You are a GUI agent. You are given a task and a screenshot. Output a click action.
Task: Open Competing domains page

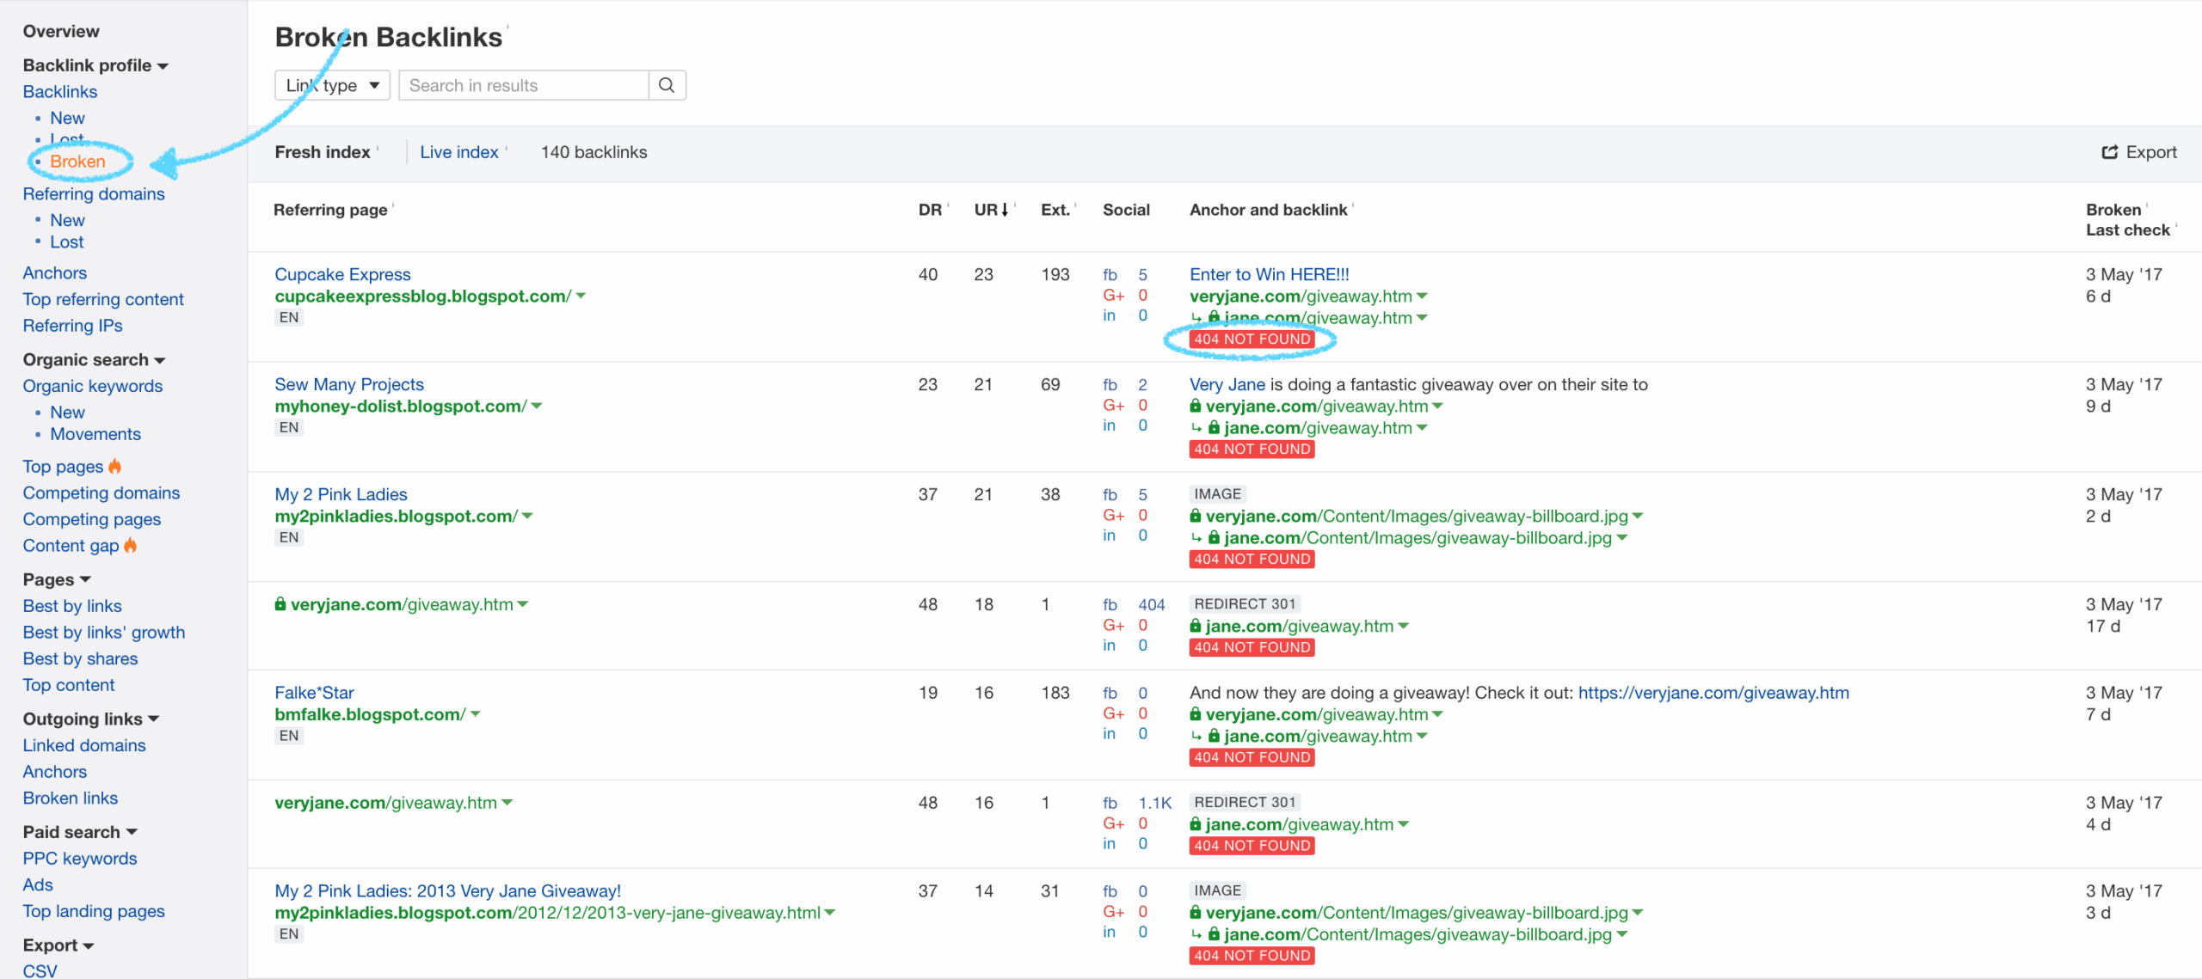coord(101,493)
